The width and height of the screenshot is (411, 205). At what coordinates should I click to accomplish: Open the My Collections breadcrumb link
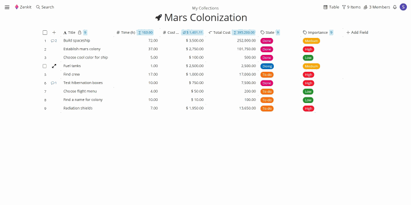tap(205, 8)
